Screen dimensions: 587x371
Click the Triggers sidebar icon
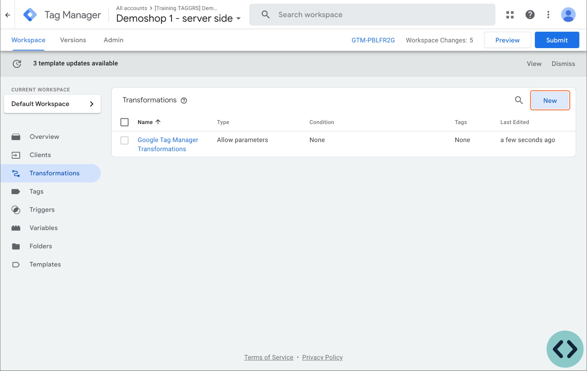(16, 210)
